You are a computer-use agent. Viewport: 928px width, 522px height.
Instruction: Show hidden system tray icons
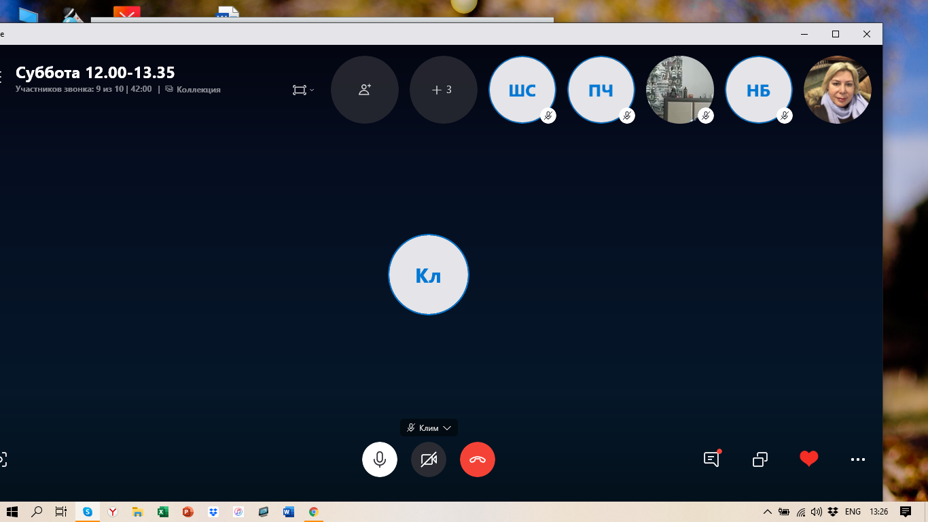[768, 512]
